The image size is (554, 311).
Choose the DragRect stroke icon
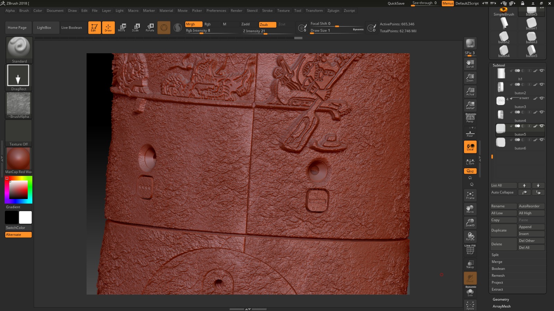(x=18, y=77)
